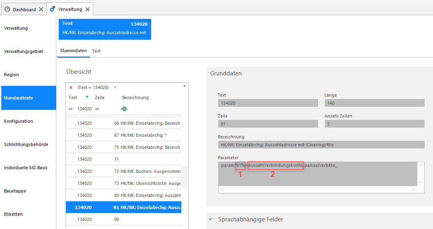Select the row with Zeile 71

click(x=123, y=159)
